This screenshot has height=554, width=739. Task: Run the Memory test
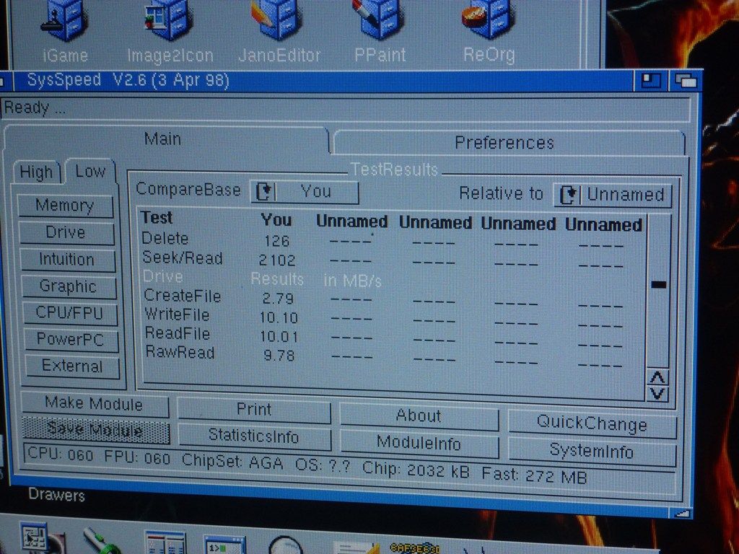click(65, 206)
